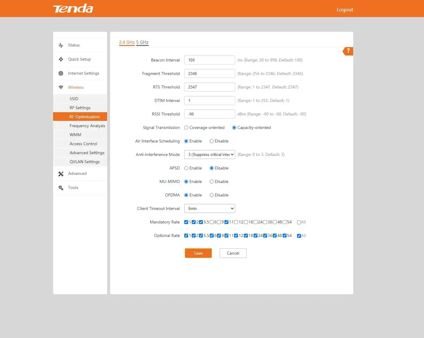Viewport: 424px width, 338px height.
Task: Disable APSD
Action: 212,168
